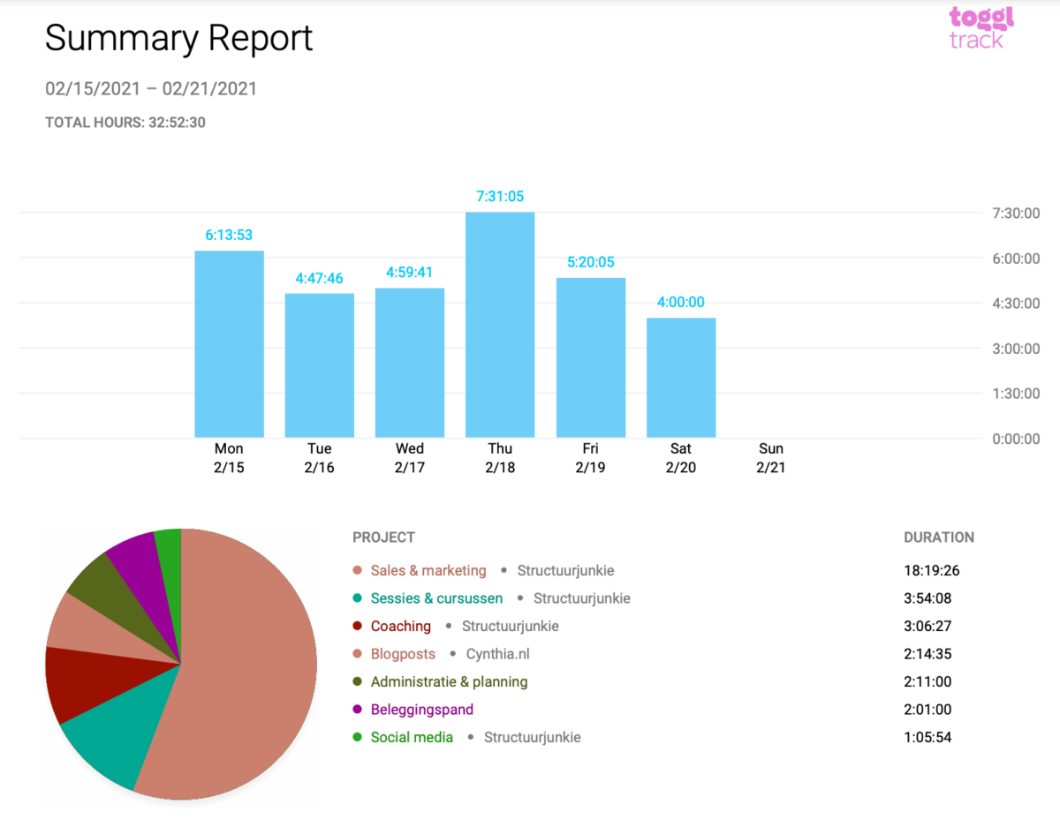Screen dimensions: 1060x827
Task: Open the Sales & marketing project
Action: tap(428, 571)
